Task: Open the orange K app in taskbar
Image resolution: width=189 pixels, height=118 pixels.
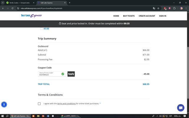Action: click(x=33, y=116)
